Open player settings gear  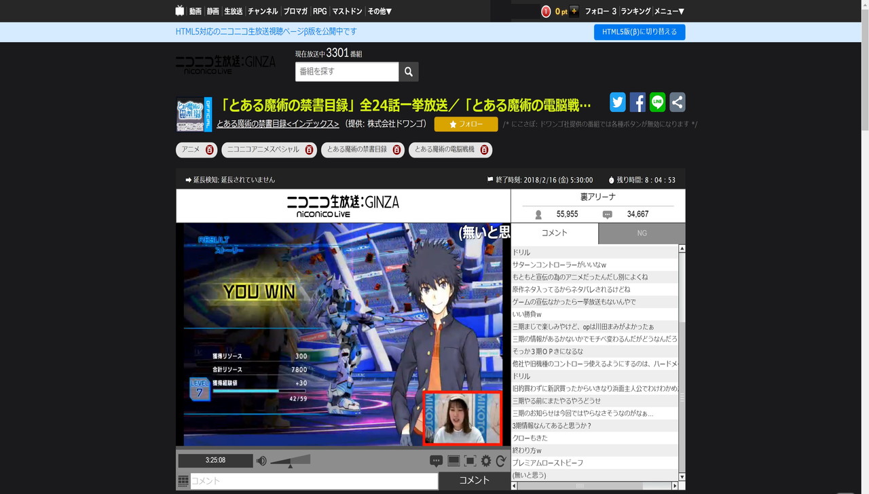point(486,461)
